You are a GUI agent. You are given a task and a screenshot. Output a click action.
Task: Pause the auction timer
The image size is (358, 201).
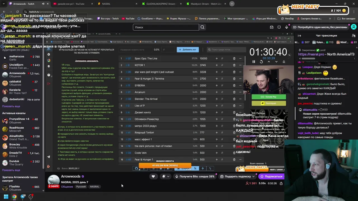click(254, 62)
